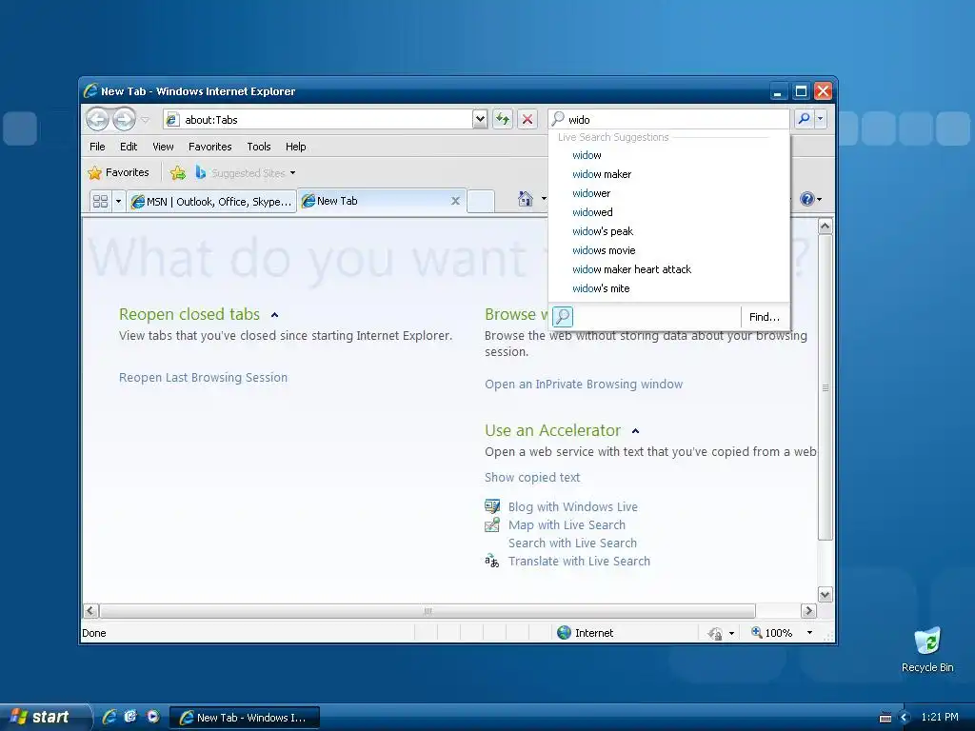Image resolution: width=975 pixels, height=731 pixels.
Task: Click horizontal scrollbar left arrow
Action: point(90,610)
